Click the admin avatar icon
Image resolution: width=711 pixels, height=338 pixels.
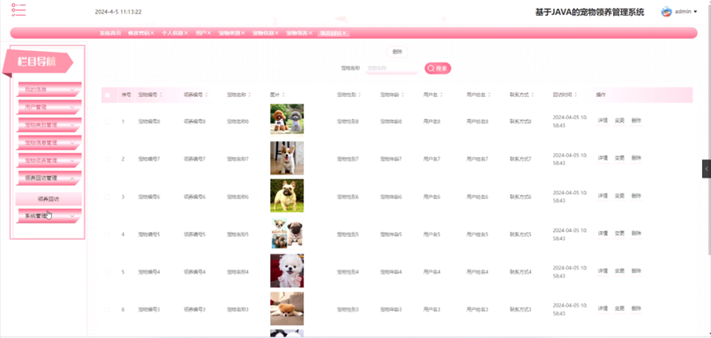[666, 12]
